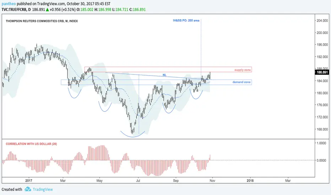Click the May date axis label
This screenshot has width=331, height=195.
pos(99,181)
